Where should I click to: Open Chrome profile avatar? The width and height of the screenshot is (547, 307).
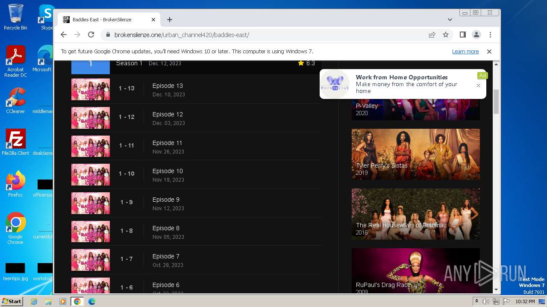pos(476,35)
